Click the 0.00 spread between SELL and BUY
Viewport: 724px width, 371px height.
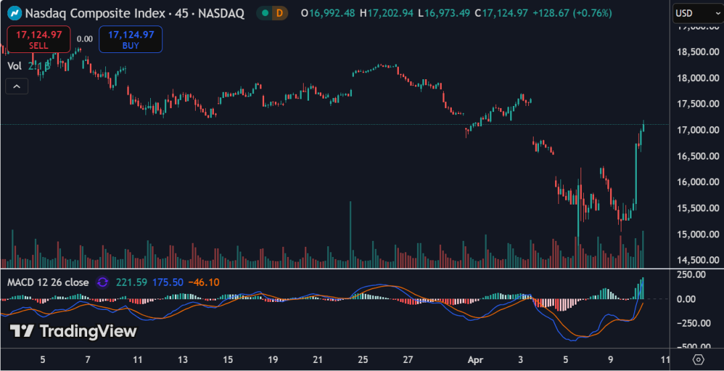(x=84, y=40)
